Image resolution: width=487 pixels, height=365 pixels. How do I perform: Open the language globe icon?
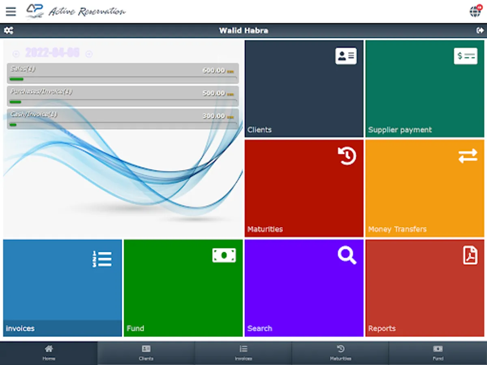click(x=475, y=11)
